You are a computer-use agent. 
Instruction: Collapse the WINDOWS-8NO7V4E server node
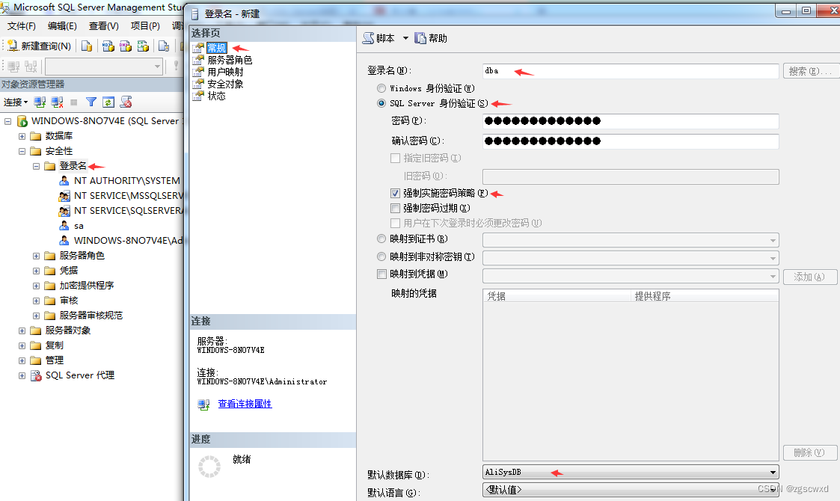tap(8, 122)
